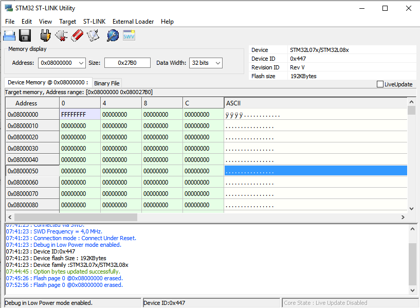Click the memory grid horizontal scrollbar thumb
Image resolution: width=420 pixels, height=308 pixels.
76,217
